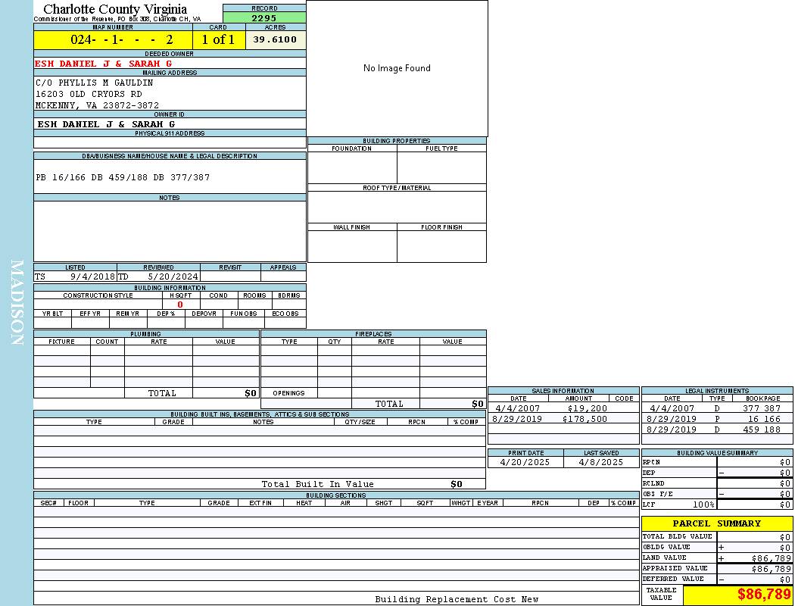
Task: Select the deeded owner name in red
Action: pos(104,64)
